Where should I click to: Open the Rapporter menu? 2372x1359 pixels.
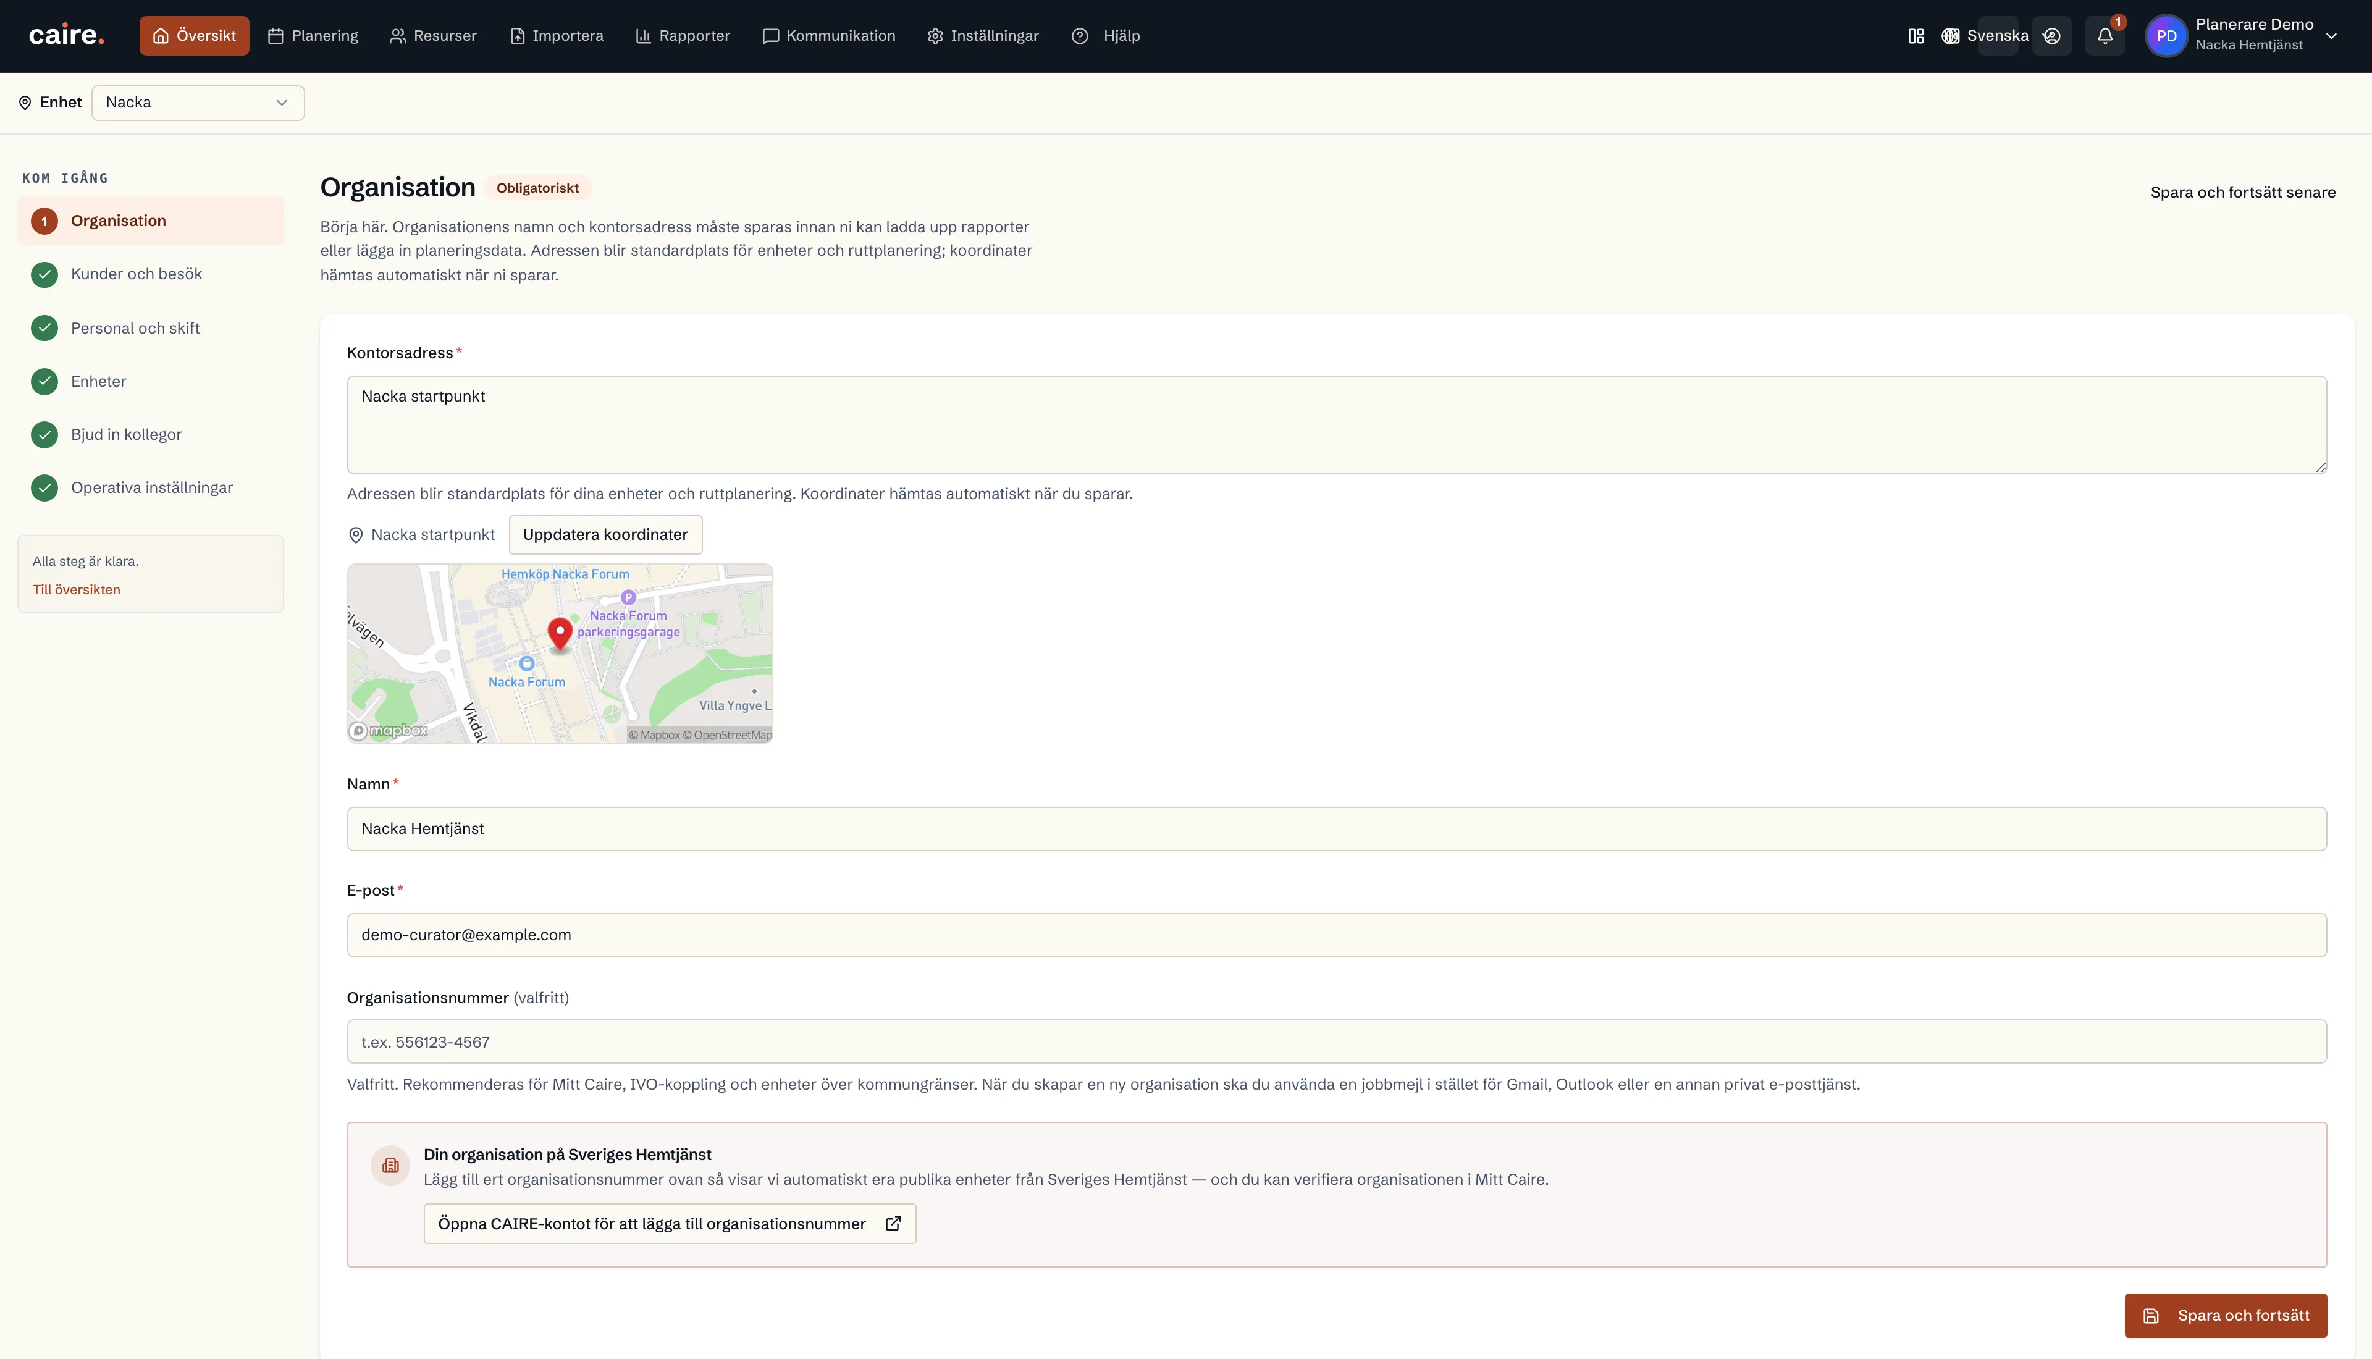coord(683,35)
